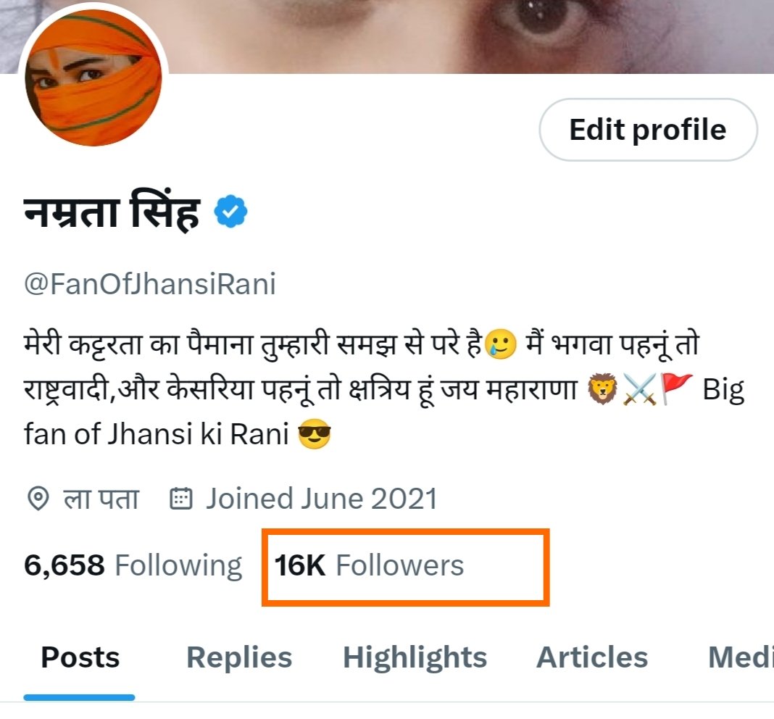Click the teary smiling emoji in bio

point(501,344)
